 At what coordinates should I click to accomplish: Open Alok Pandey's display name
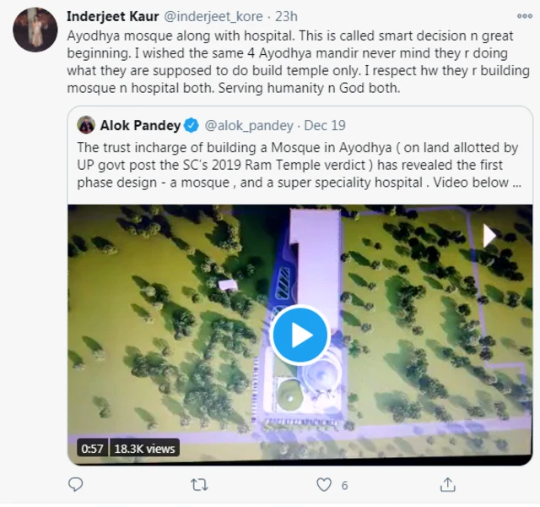[x=140, y=125]
